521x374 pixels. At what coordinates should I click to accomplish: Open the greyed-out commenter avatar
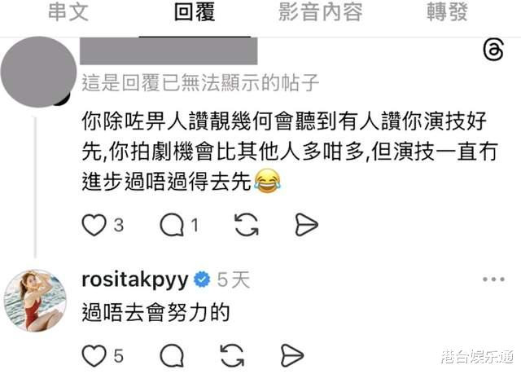38,72
